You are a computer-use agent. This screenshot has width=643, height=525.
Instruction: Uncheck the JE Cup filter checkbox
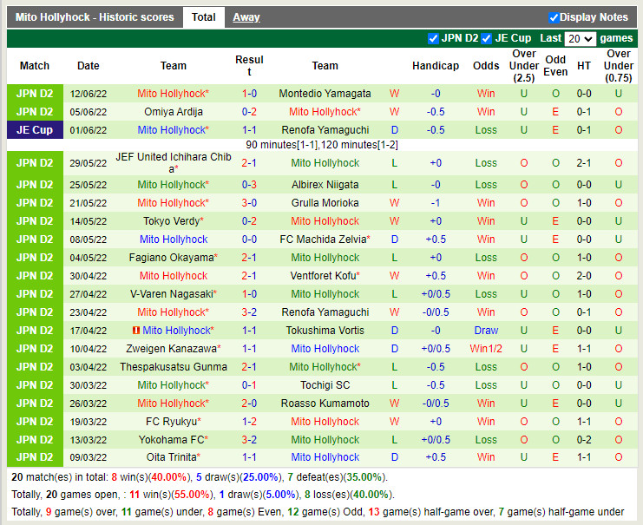(x=486, y=38)
